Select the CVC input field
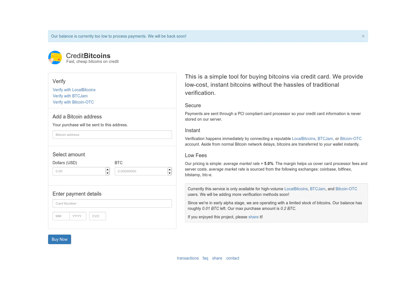 [x=98, y=216]
